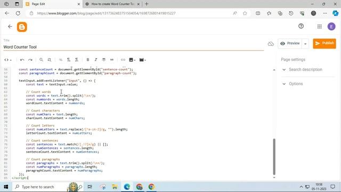The image size is (341, 192).
Task: Insert a blockquote
Action: [x=112, y=60]
